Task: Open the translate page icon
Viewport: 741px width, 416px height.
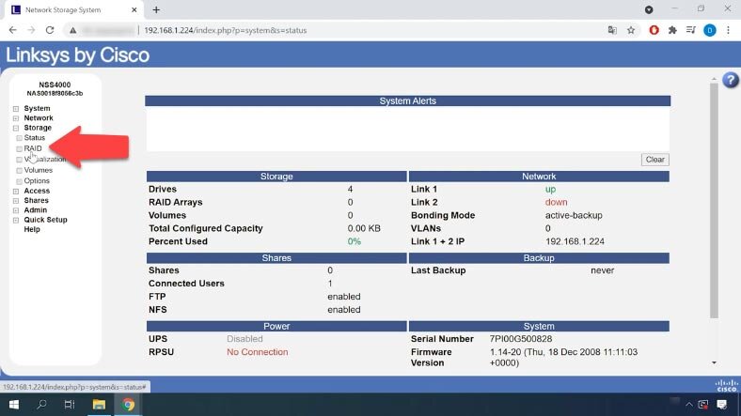Action: [x=612, y=30]
